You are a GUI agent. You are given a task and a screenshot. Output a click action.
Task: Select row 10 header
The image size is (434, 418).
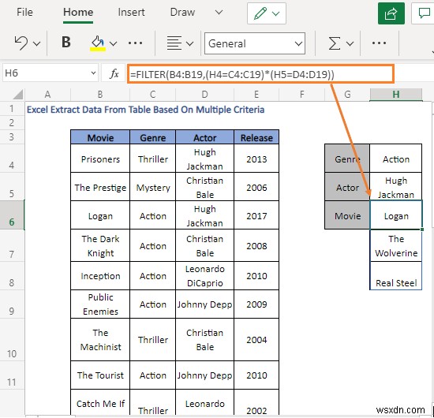(x=12, y=339)
